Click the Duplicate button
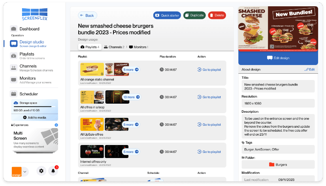Image resolution: width=326 pixels, height=186 pixels. [x=194, y=15]
